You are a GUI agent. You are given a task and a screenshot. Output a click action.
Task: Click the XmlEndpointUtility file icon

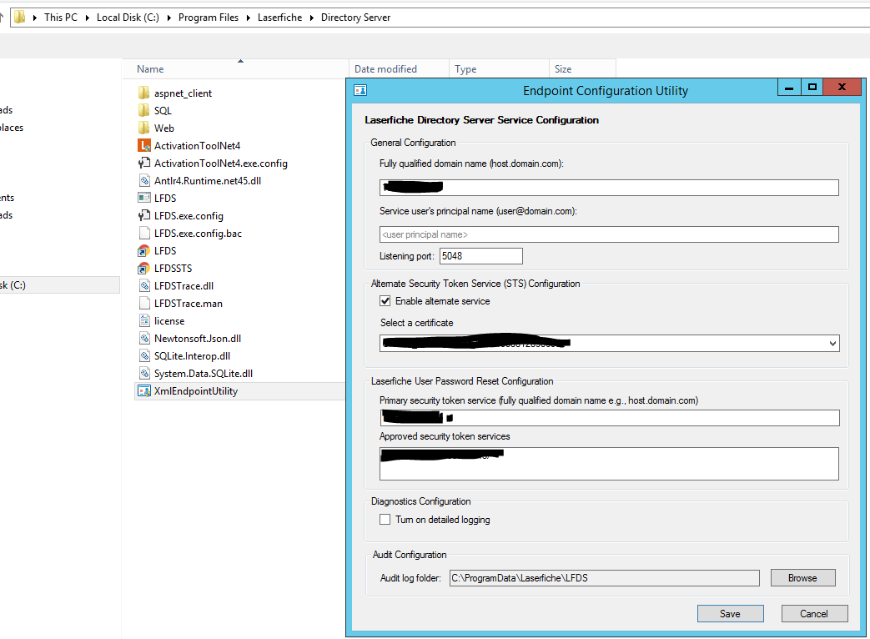[143, 390]
